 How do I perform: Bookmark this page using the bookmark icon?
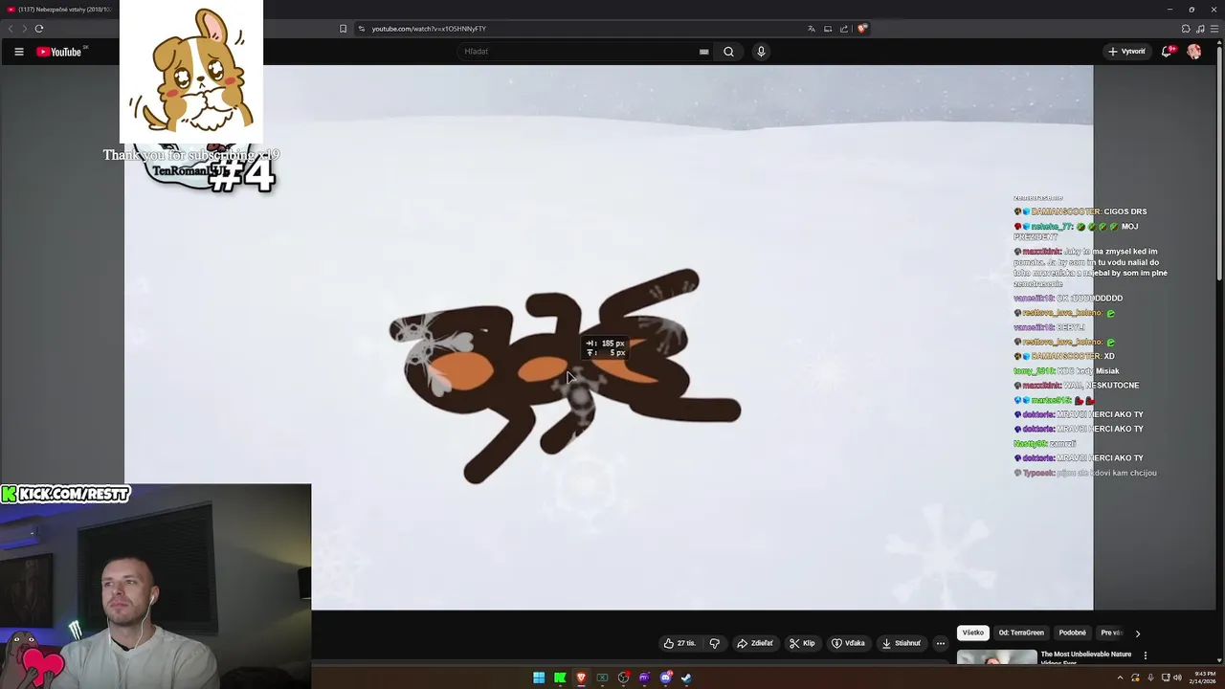343,29
